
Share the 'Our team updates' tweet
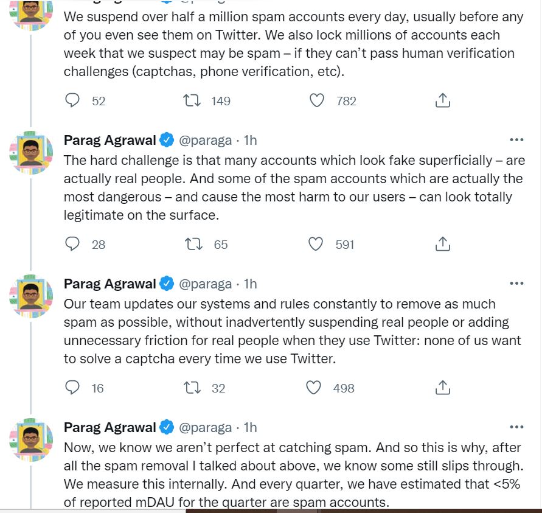[443, 388]
